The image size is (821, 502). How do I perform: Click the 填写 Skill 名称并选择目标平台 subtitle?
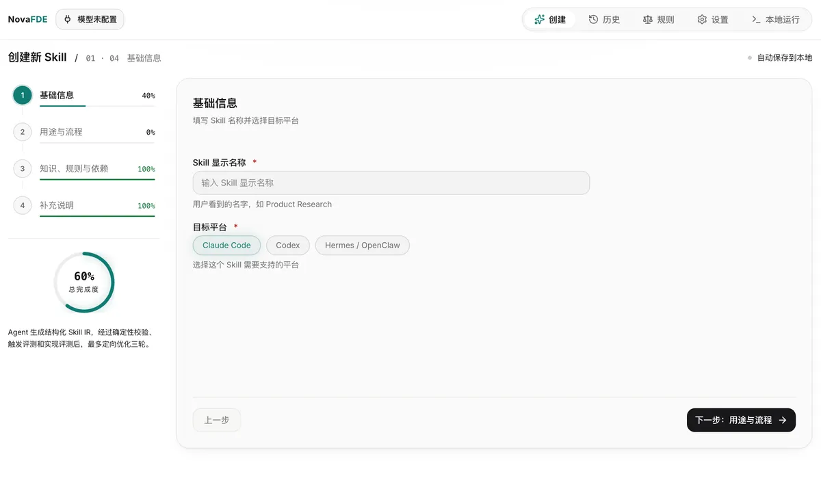tap(246, 120)
